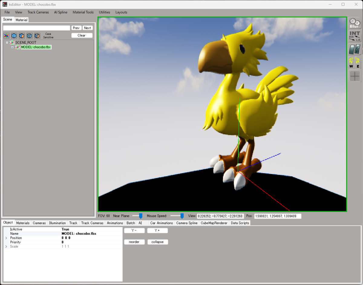Open the Utilities menu
363x285 pixels.
pyautogui.click(x=105, y=12)
